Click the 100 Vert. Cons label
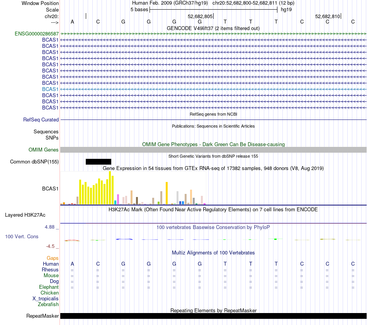 (22, 236)
